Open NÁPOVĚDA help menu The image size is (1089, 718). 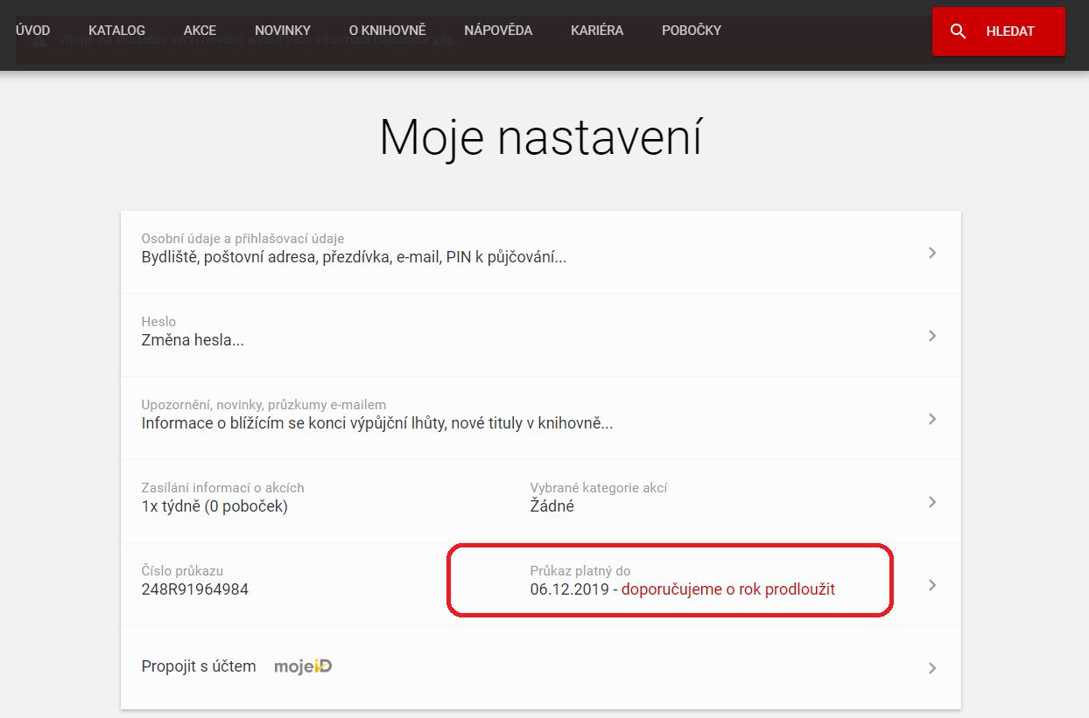[x=498, y=31]
